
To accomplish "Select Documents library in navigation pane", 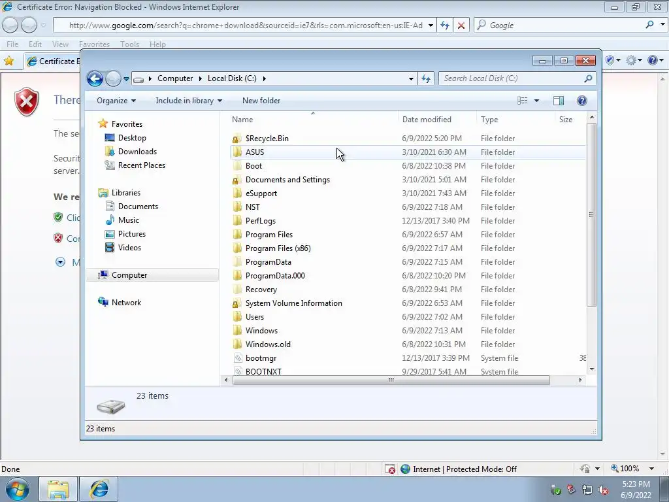I will click(x=138, y=207).
